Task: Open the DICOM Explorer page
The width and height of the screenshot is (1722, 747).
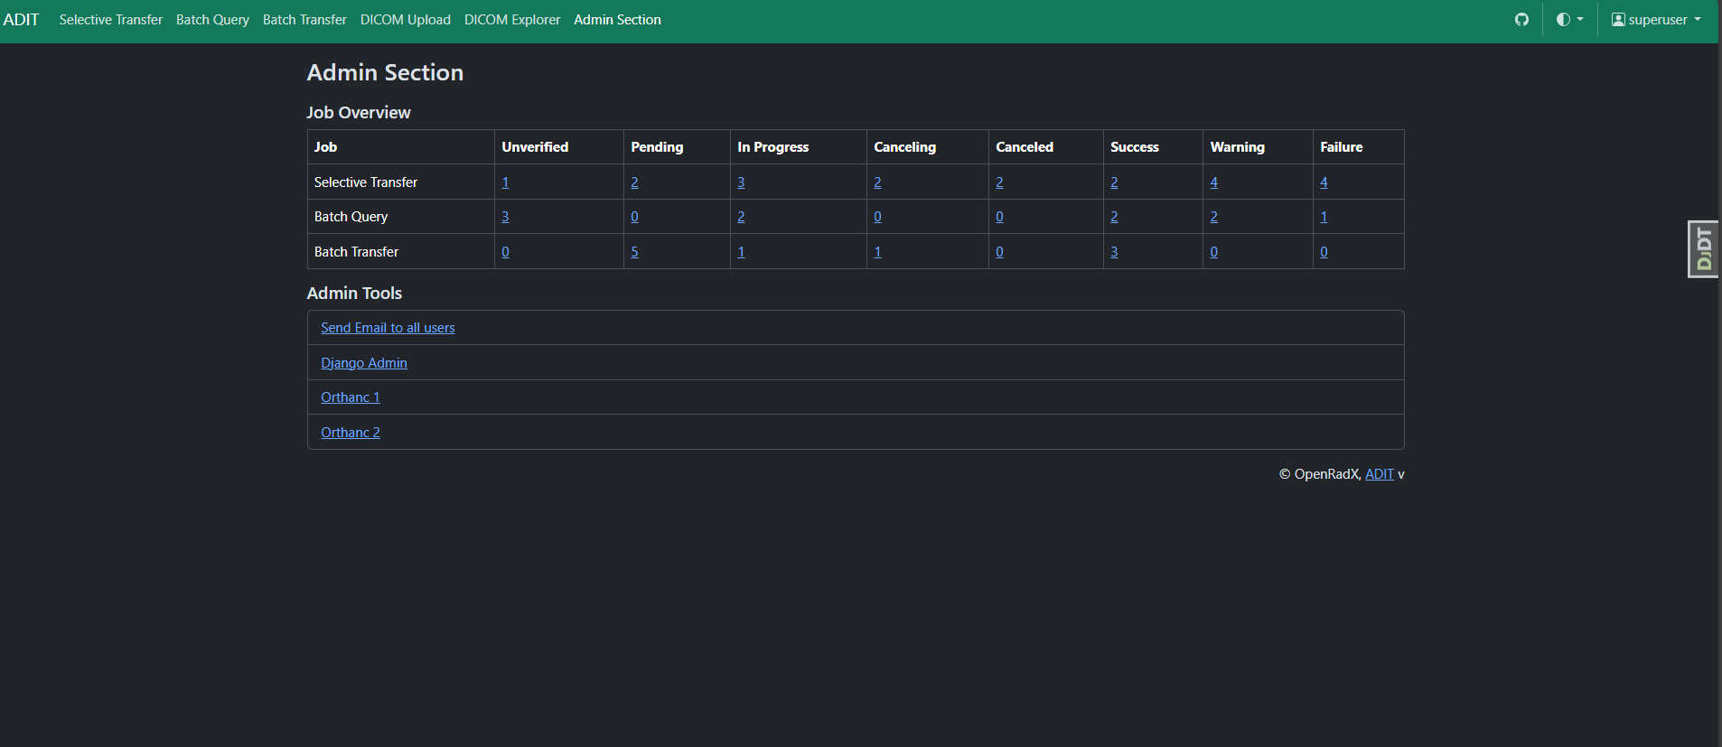Action: pos(511,19)
